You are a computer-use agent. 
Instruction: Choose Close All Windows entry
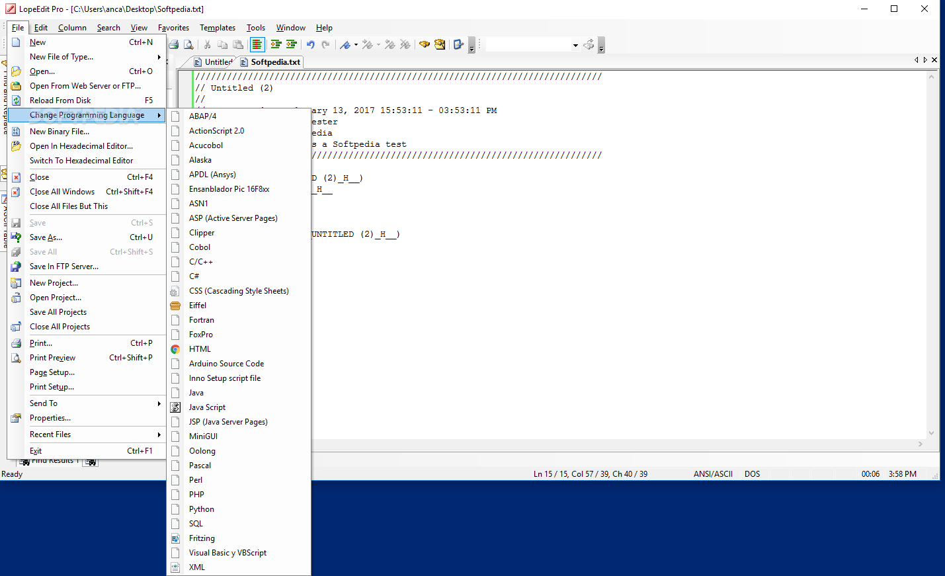point(87,192)
